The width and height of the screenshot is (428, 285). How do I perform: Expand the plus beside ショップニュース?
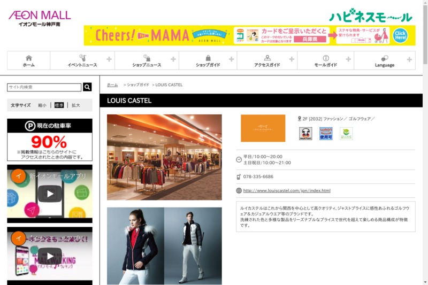(173, 59)
